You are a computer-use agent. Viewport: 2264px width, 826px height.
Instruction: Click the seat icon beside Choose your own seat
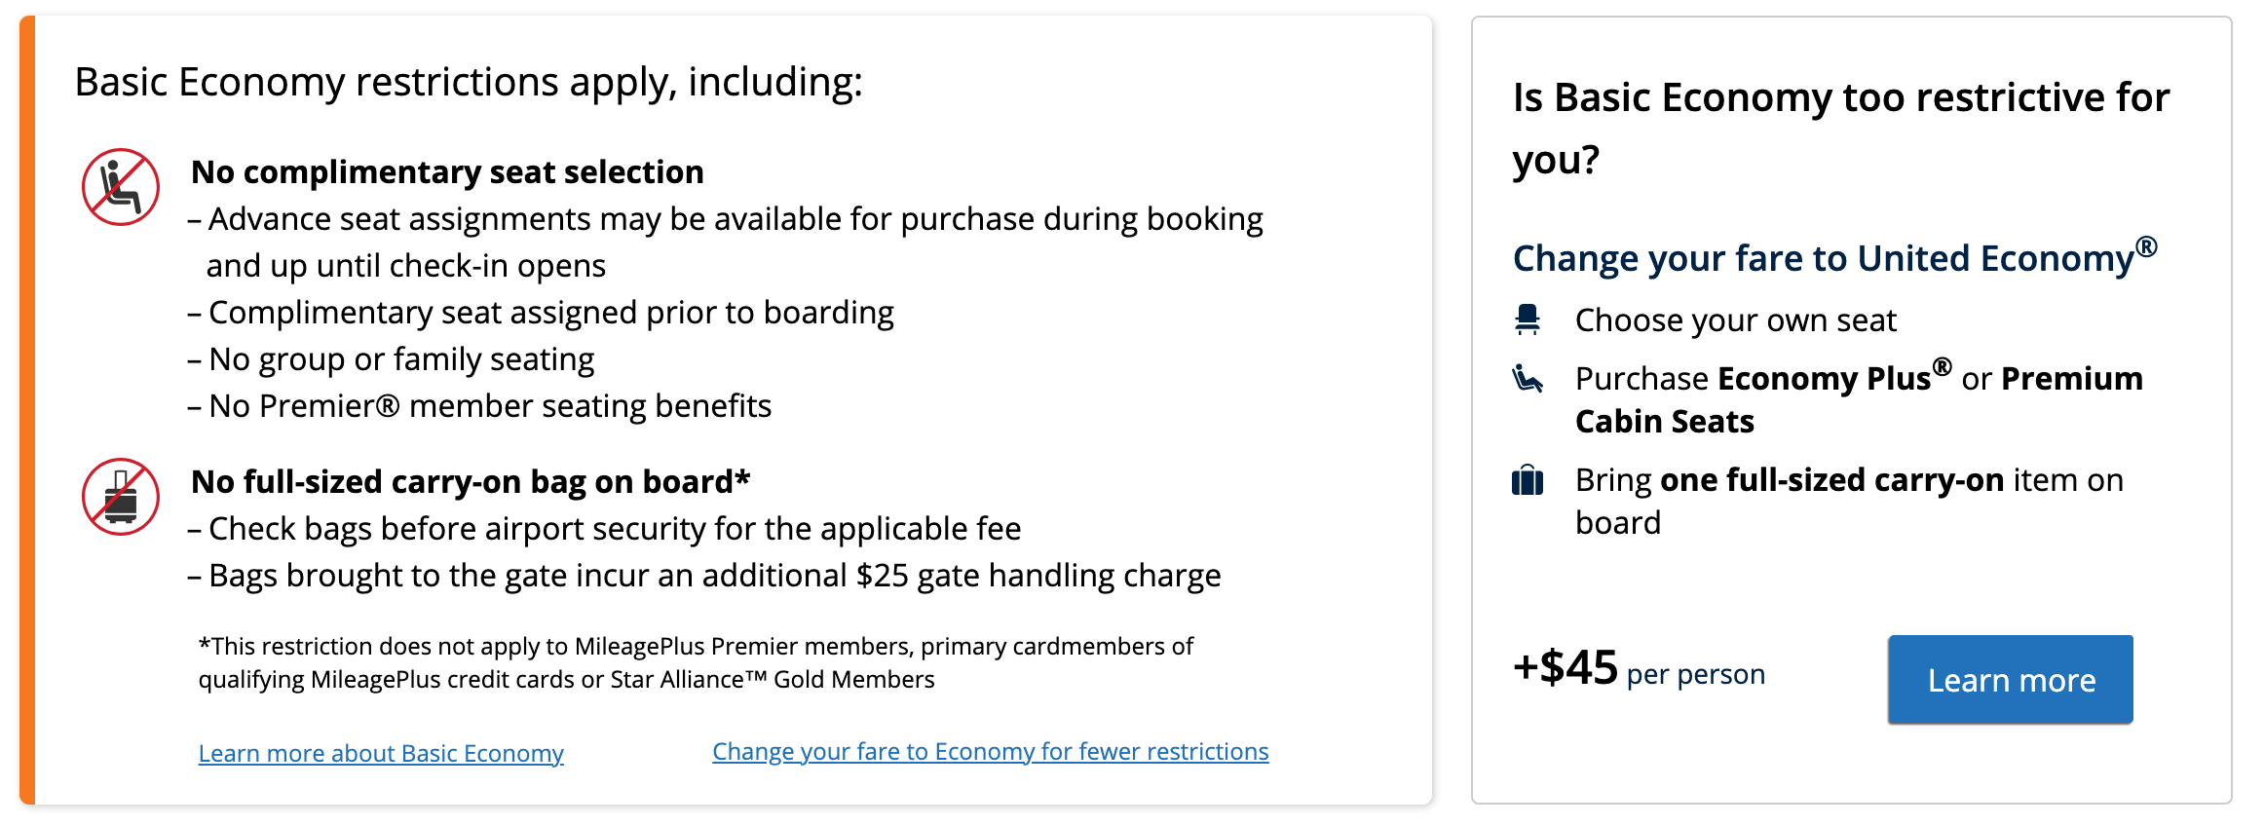point(1528,319)
